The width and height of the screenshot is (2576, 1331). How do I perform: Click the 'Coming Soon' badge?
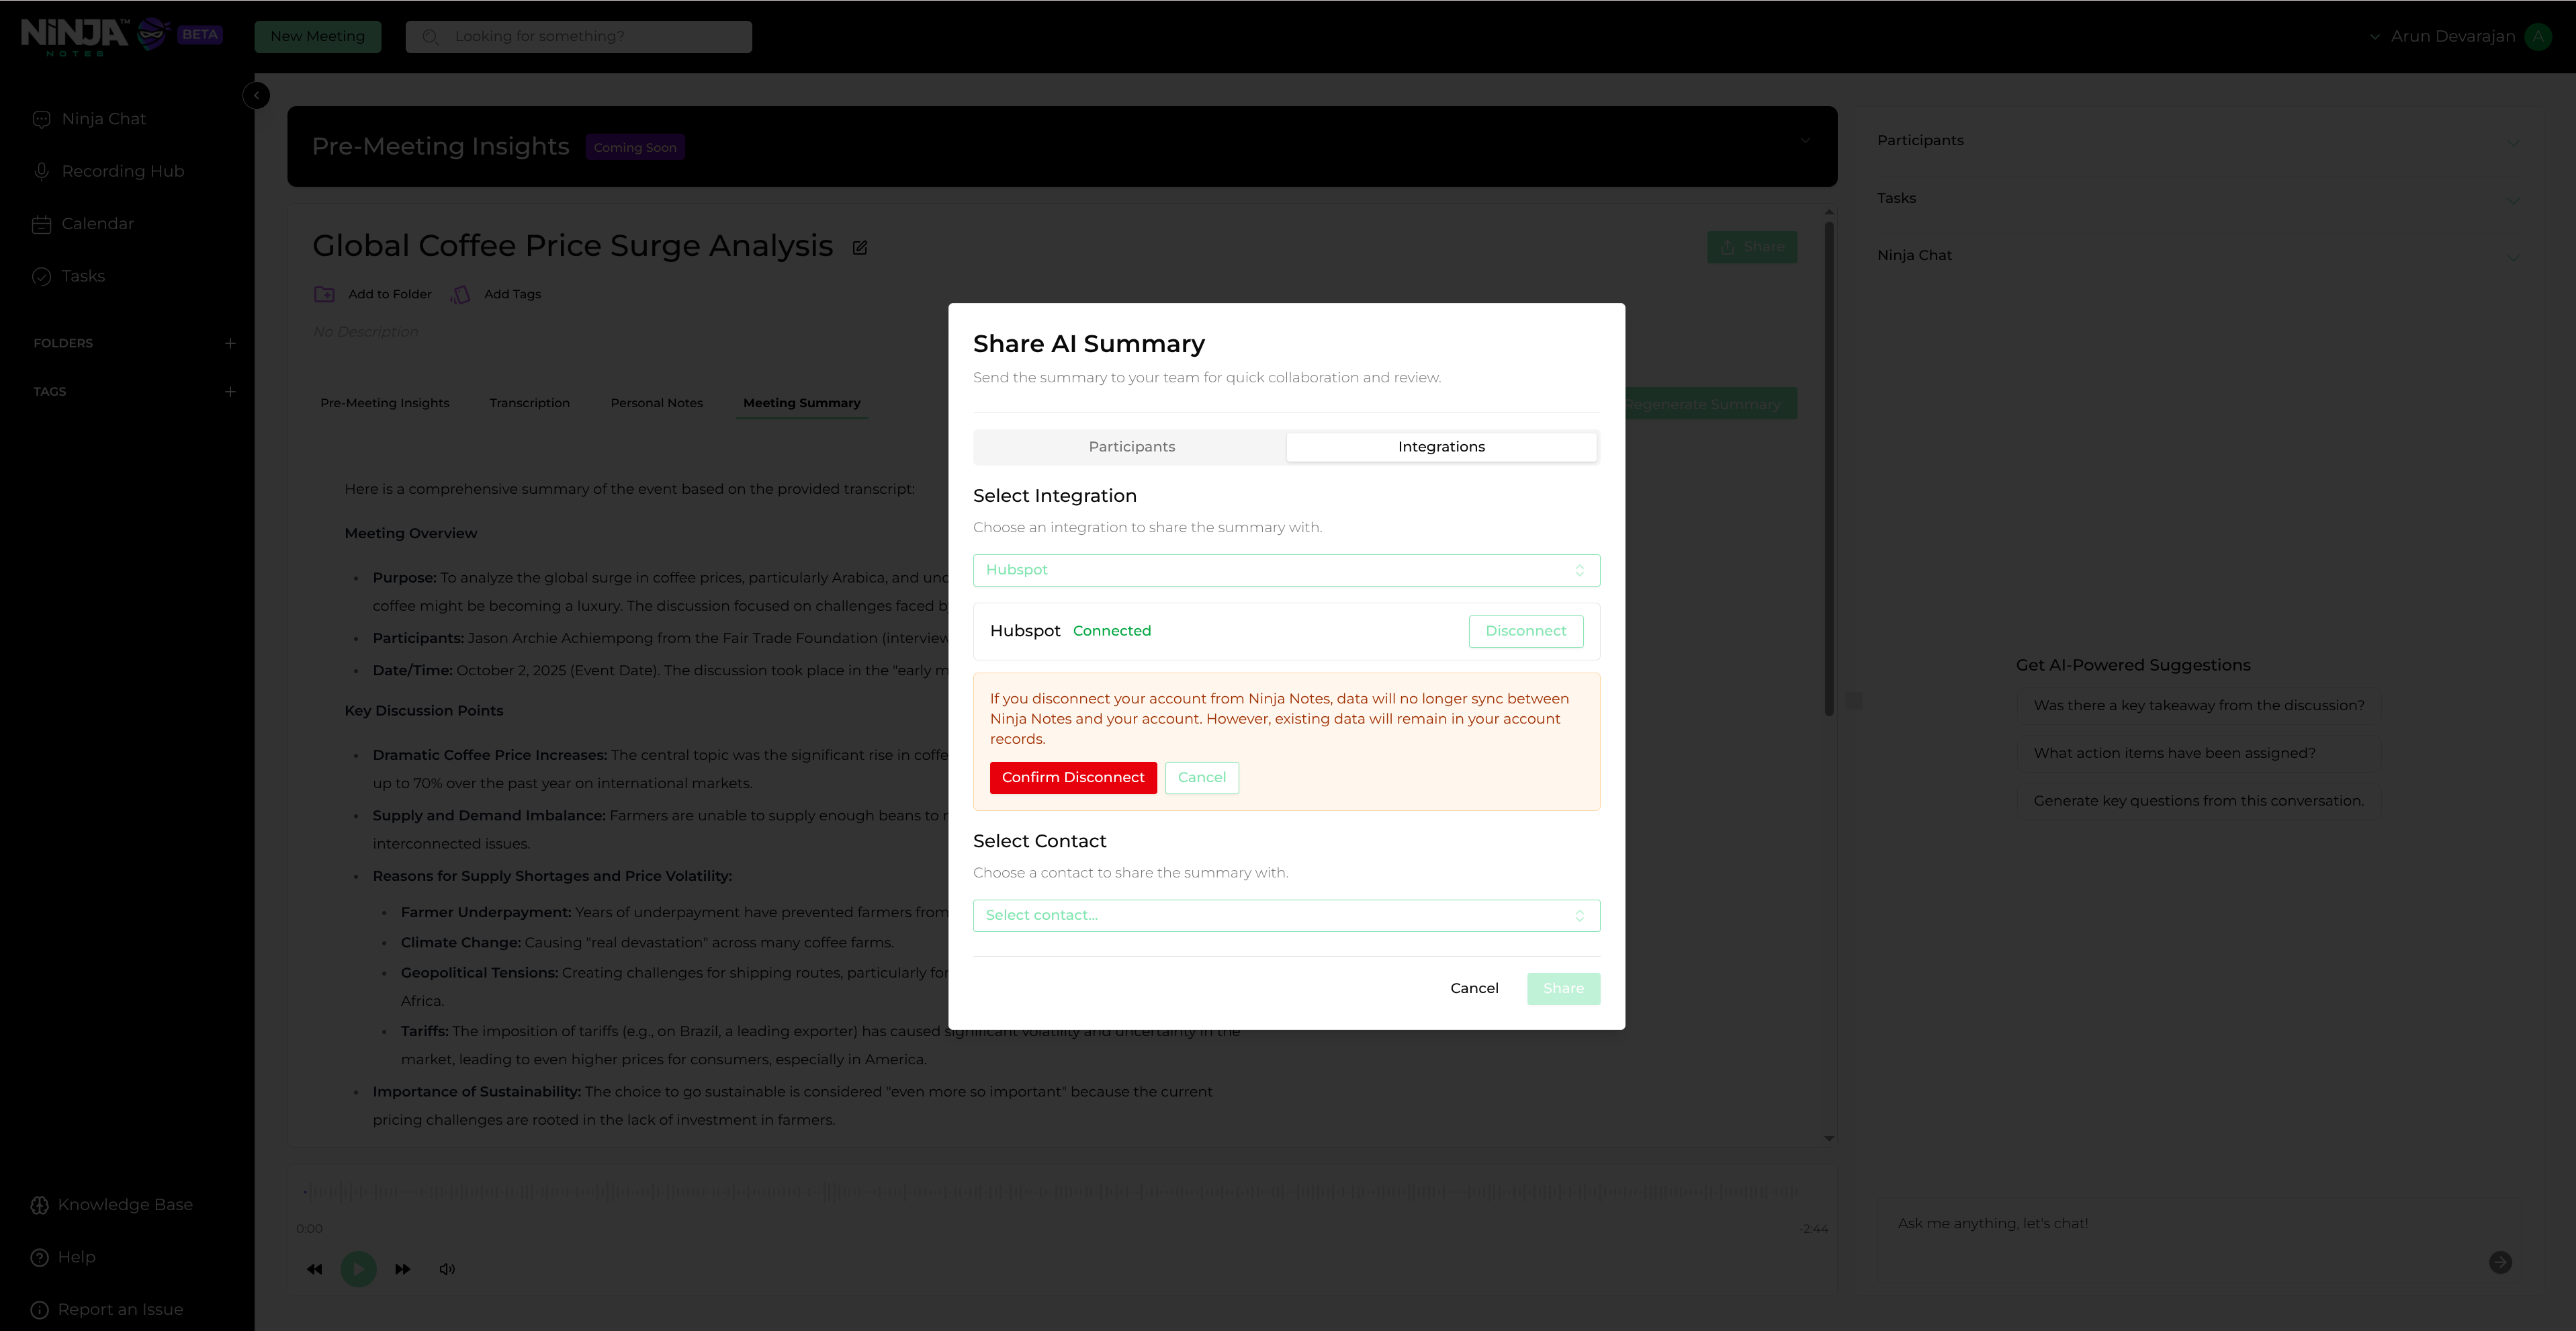pyautogui.click(x=635, y=147)
